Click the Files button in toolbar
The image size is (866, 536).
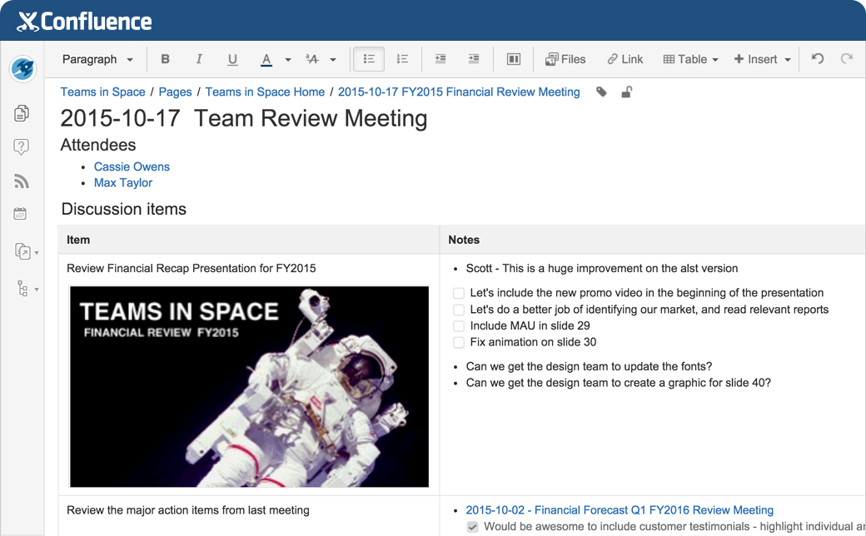565,59
